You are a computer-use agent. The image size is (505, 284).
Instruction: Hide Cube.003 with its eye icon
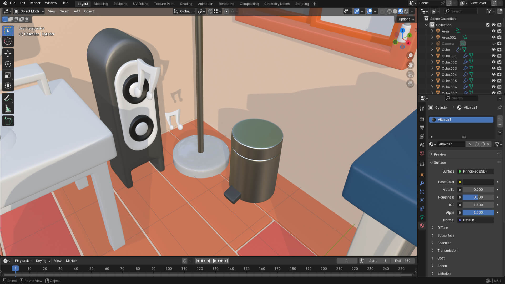(x=493, y=68)
